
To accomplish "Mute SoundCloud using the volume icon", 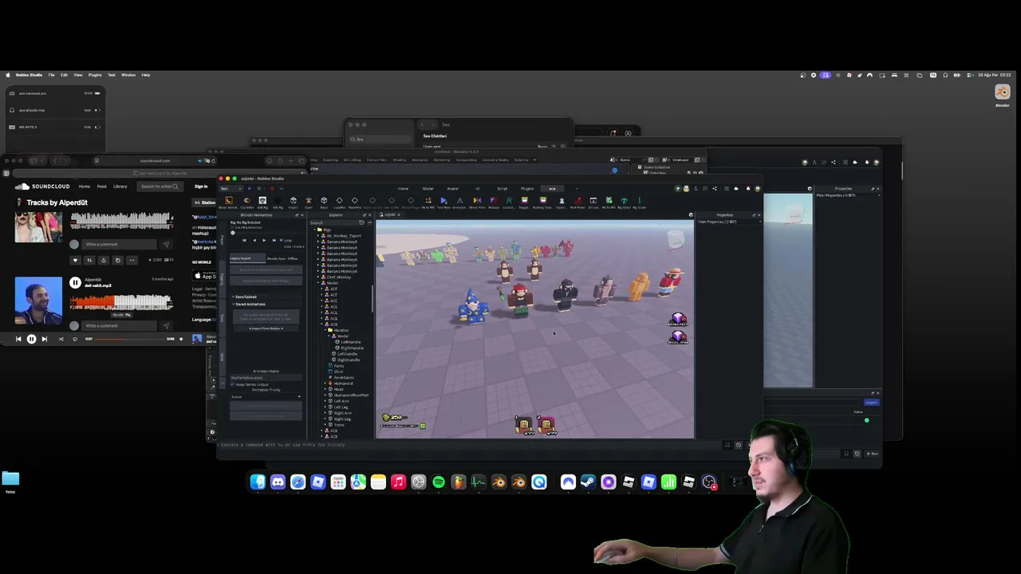I will [x=181, y=339].
